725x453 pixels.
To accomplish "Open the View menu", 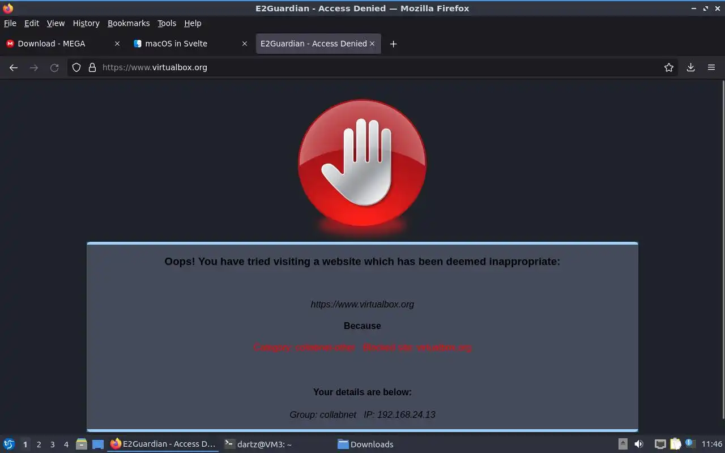I will (56, 23).
